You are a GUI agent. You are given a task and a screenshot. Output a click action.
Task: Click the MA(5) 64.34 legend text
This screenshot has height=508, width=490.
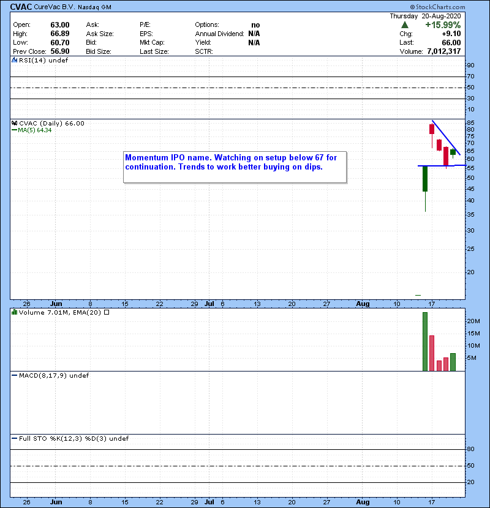(x=35, y=130)
